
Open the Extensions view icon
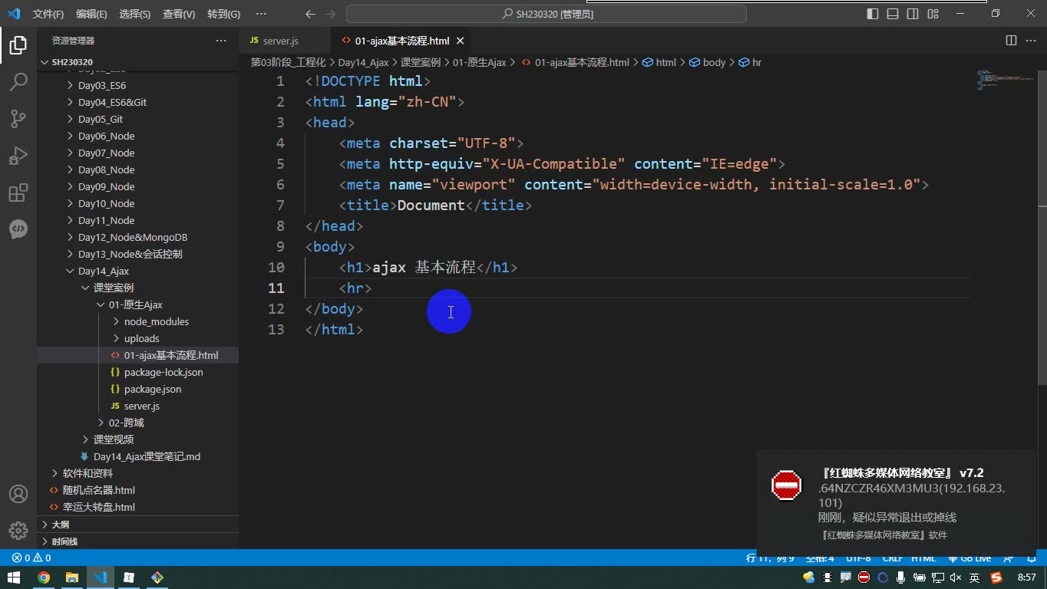click(x=18, y=192)
